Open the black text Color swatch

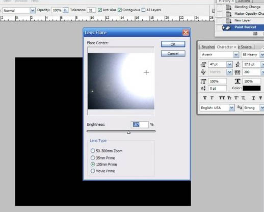pyautogui.click(x=252, y=88)
